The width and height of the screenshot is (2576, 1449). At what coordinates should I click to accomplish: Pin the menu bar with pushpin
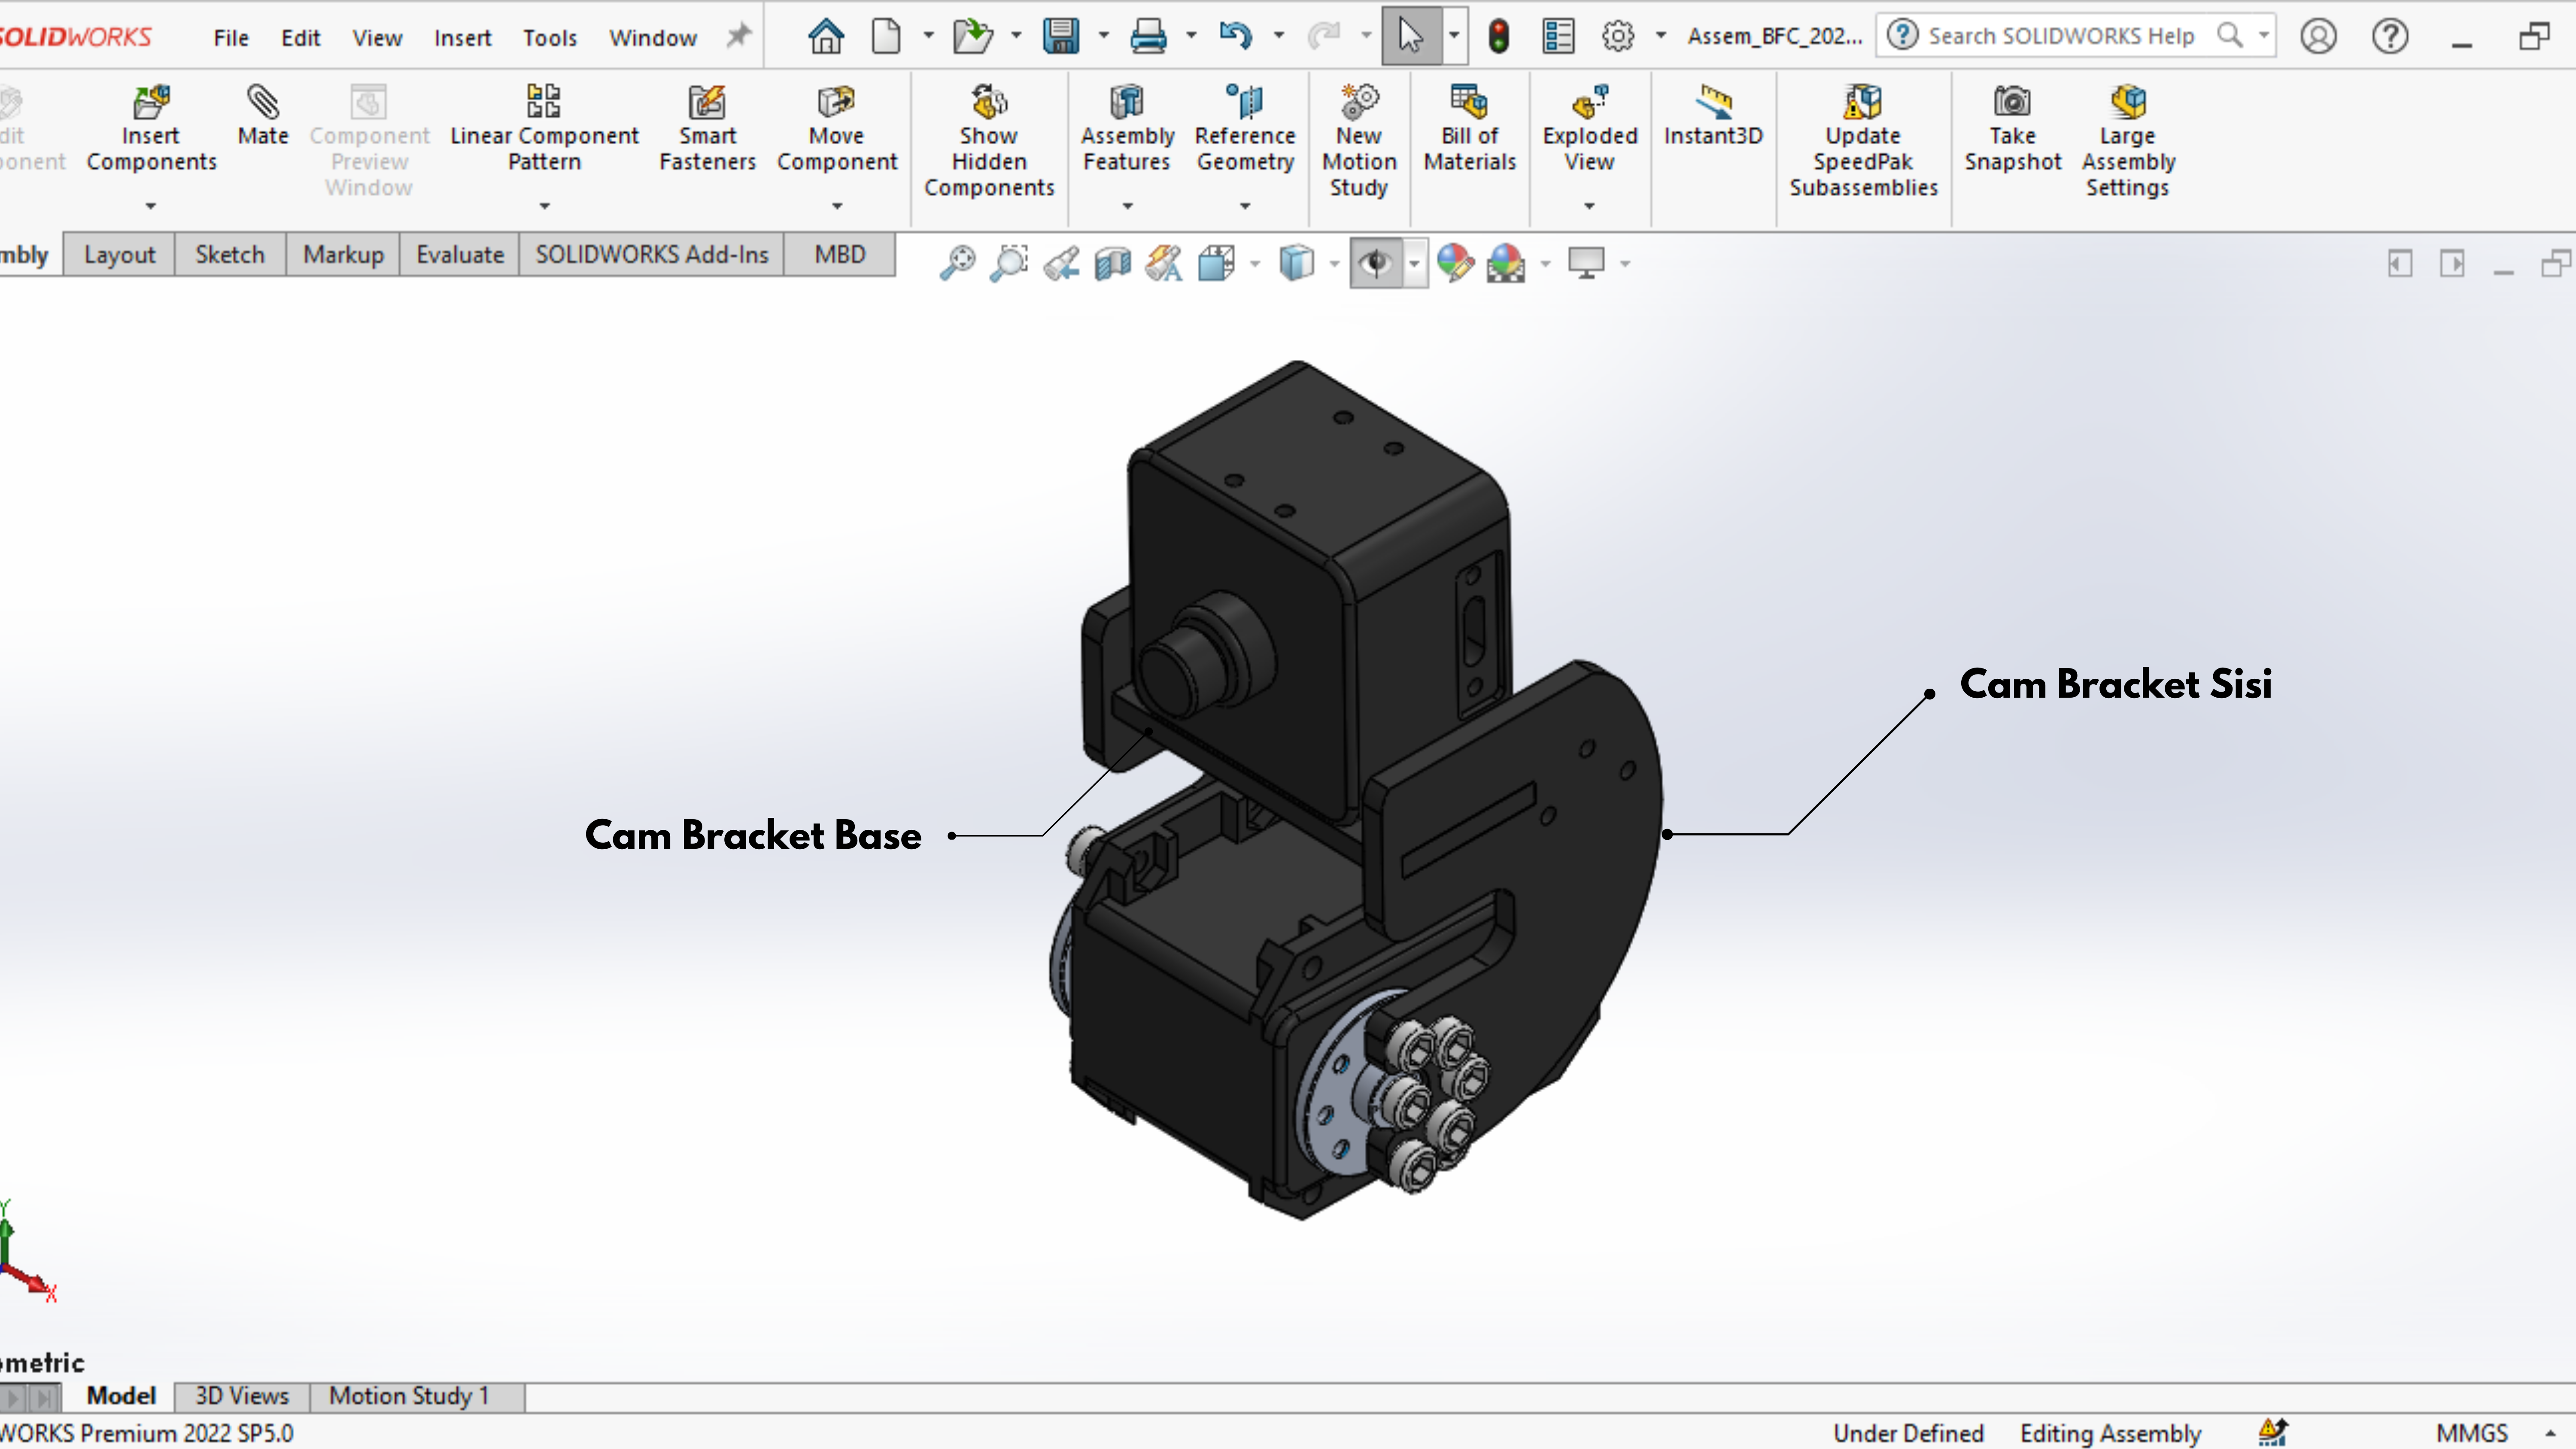(738, 37)
